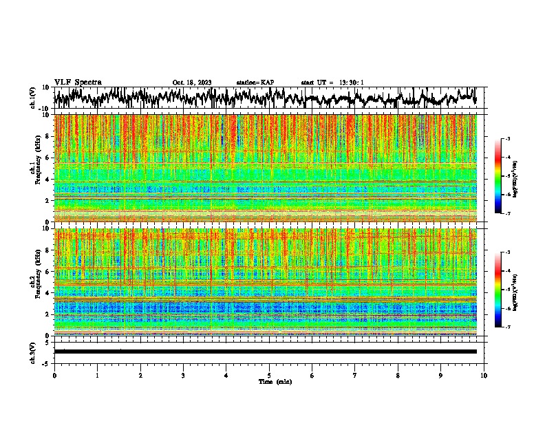Click the date 'Oct. 18, 2023'
The width and height of the screenshot is (545, 421).
192,83
